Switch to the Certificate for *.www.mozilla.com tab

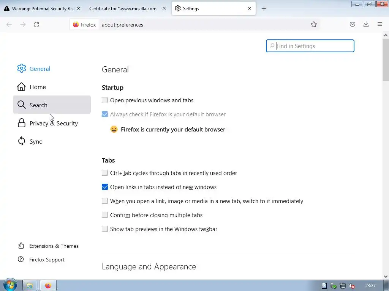coord(123,9)
